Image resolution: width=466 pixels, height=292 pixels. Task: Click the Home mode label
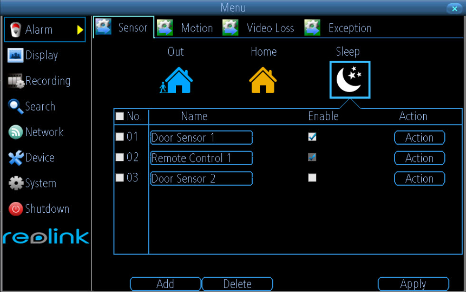coord(264,52)
